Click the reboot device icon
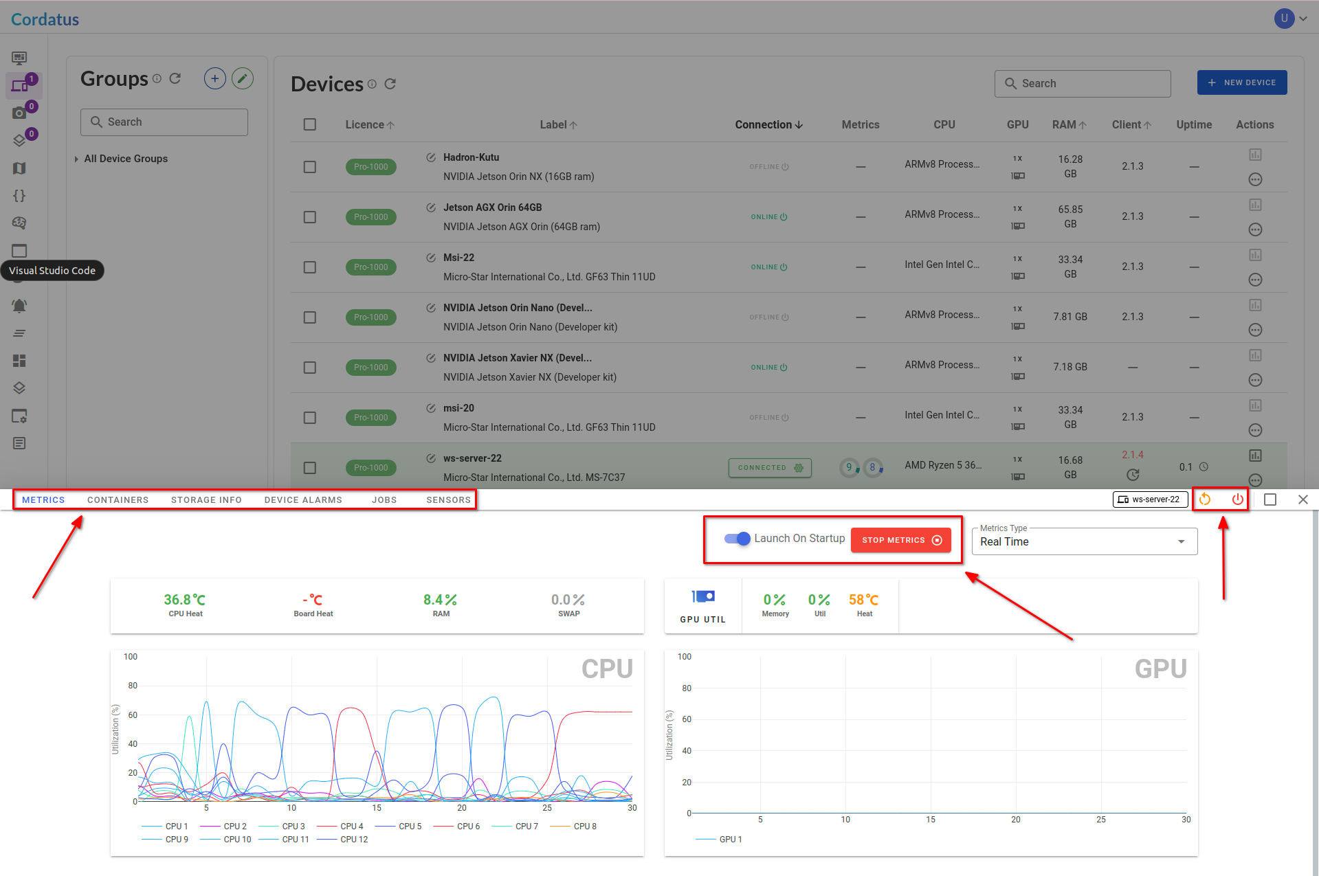 [1205, 499]
